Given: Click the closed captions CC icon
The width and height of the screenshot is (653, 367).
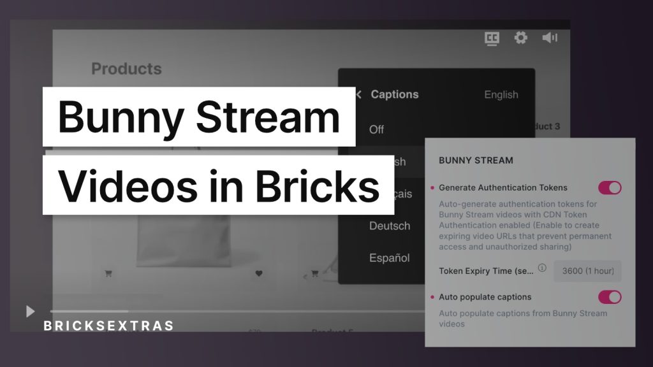Looking at the screenshot, I should (492, 38).
